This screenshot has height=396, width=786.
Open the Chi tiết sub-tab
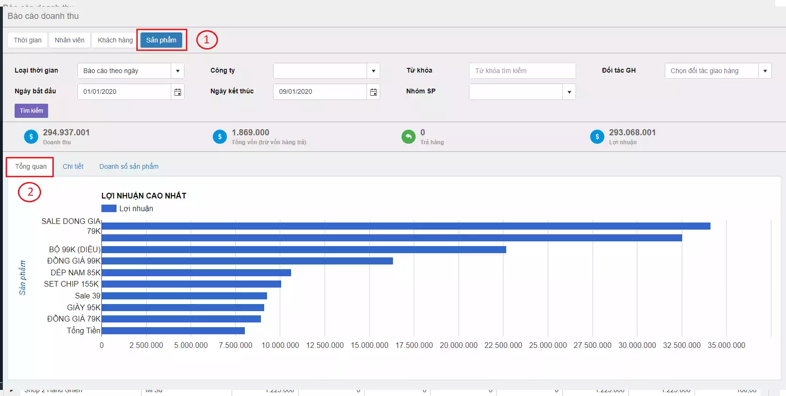click(x=73, y=166)
